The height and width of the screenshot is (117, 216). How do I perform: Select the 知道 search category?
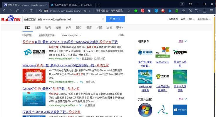pos(58,27)
